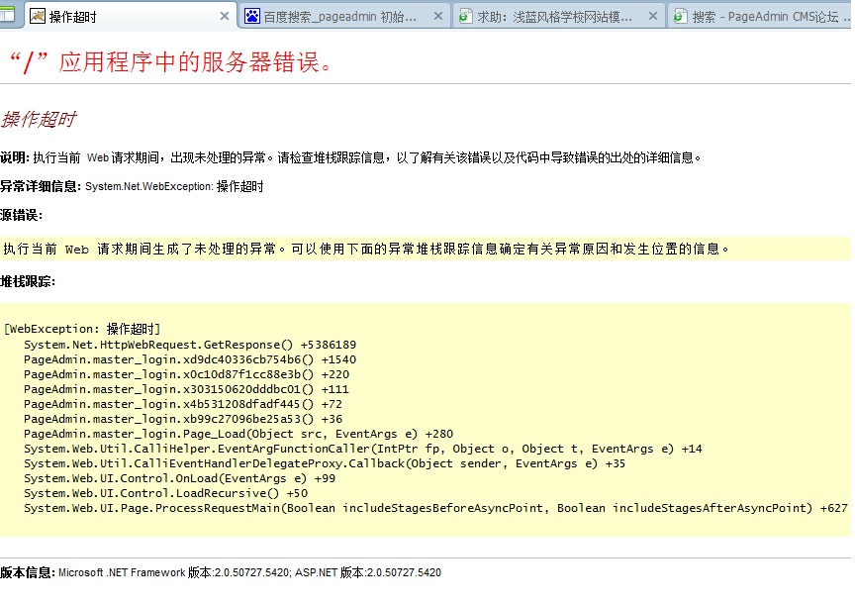Click the italic 操作超时 subheading

coord(39,120)
